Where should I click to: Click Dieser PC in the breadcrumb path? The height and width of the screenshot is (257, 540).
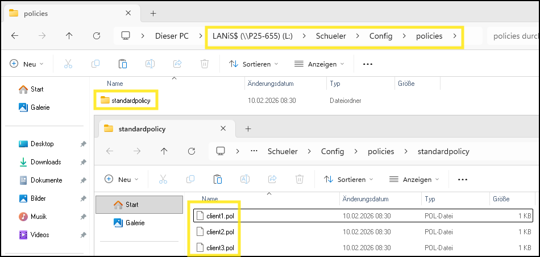pyautogui.click(x=172, y=36)
